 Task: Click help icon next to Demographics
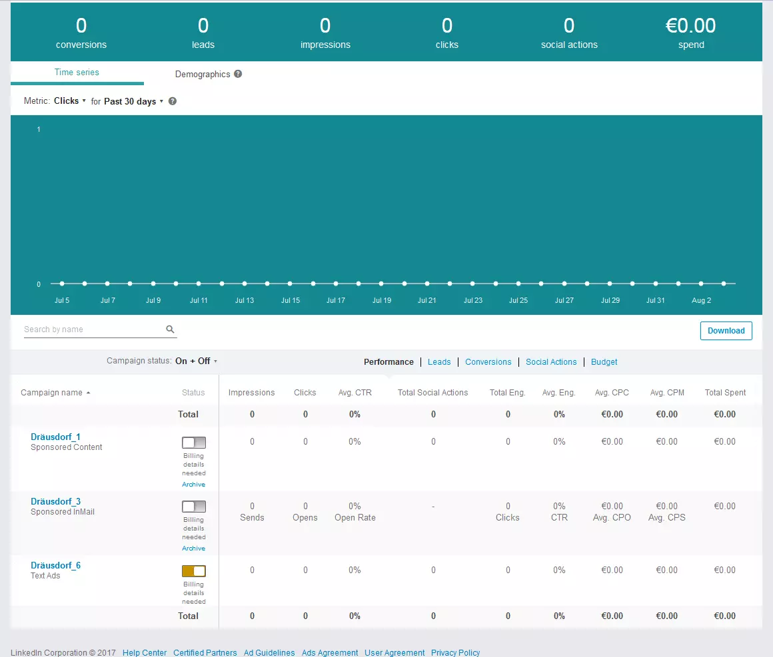click(x=238, y=74)
